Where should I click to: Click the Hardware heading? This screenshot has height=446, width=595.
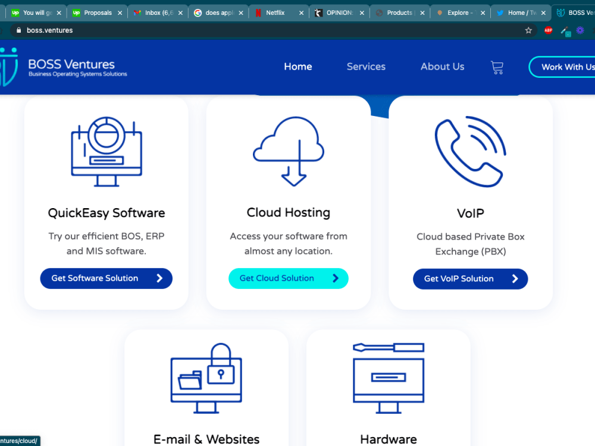pos(388,439)
